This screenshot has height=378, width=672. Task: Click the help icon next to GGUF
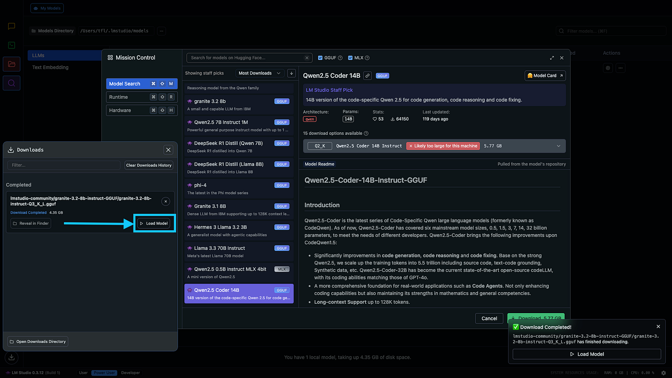(340, 58)
